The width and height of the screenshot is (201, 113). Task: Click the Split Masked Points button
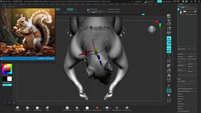(x=187, y=91)
